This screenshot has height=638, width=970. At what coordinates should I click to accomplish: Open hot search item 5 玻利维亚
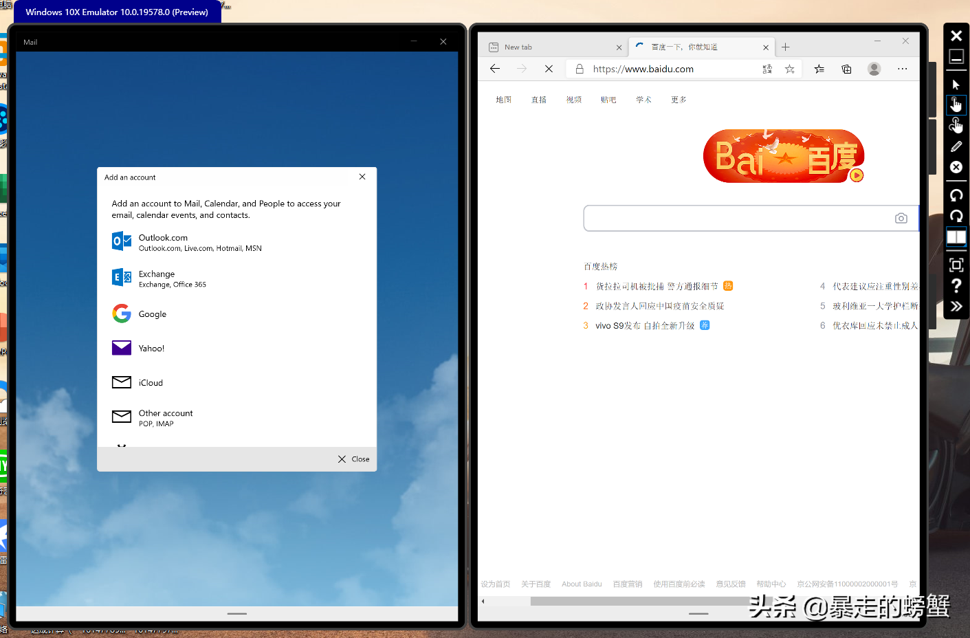(875, 306)
